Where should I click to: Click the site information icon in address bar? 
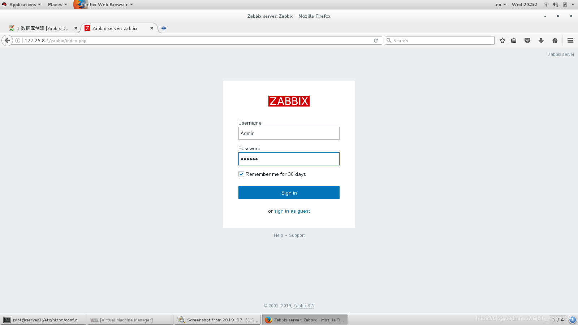click(x=17, y=40)
